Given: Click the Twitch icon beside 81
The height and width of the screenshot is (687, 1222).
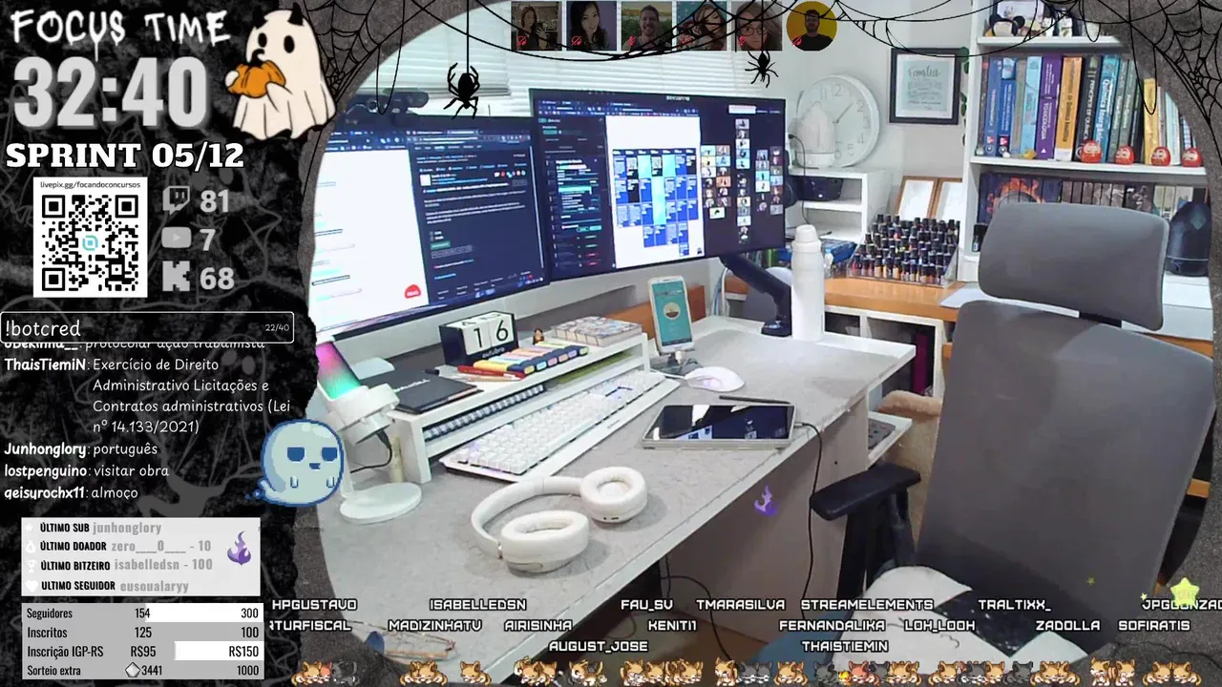Looking at the screenshot, I should point(176,201).
